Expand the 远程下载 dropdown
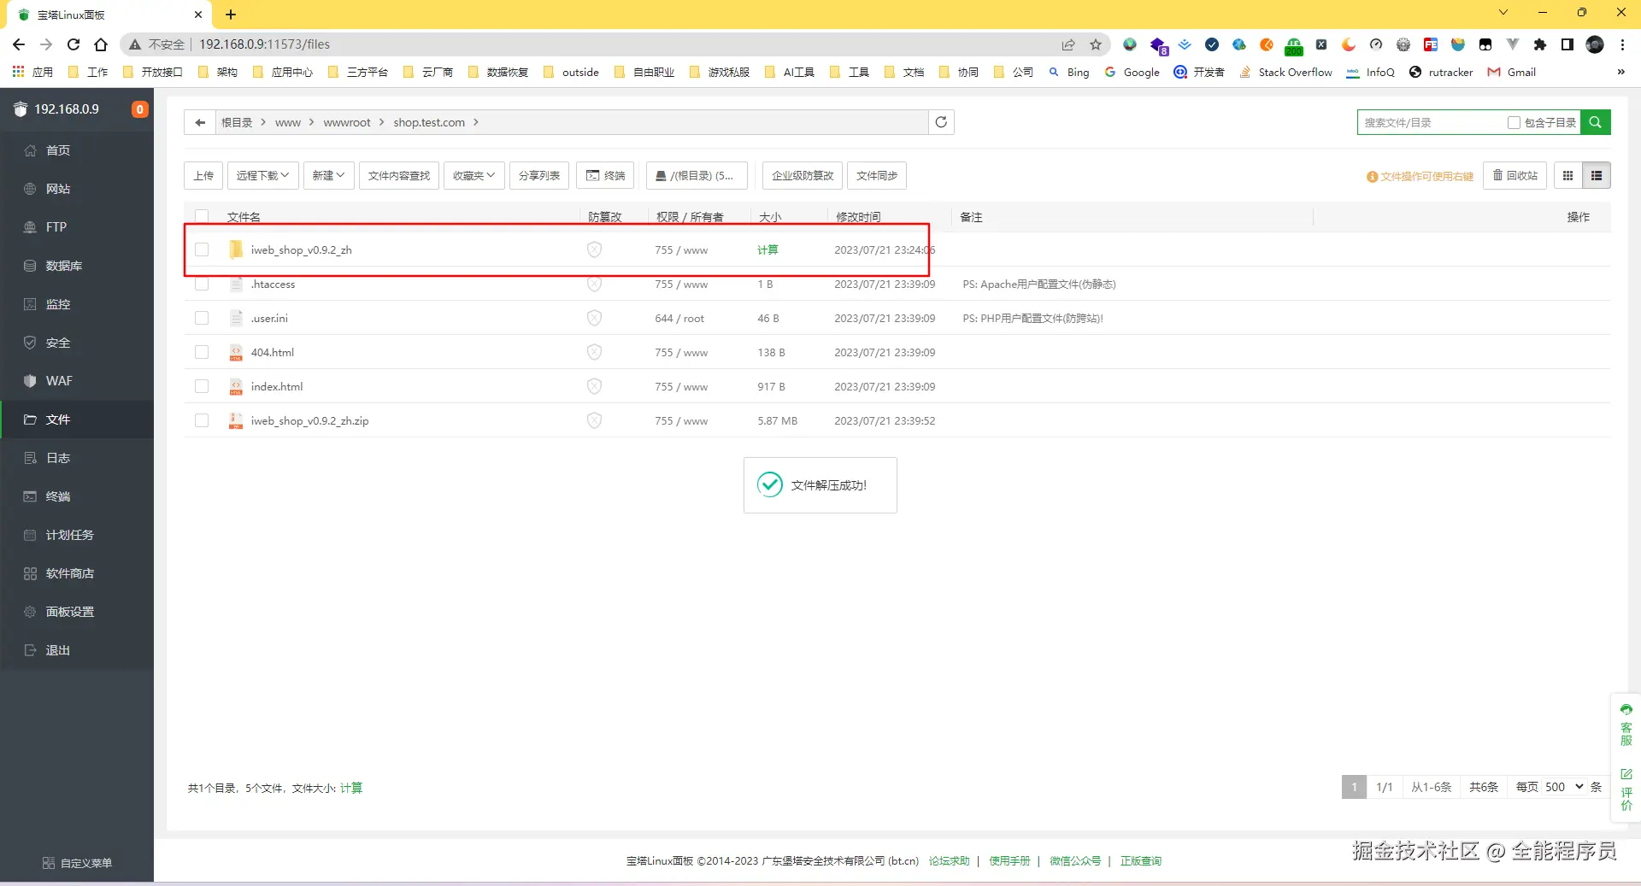1641x886 pixels. point(262,175)
